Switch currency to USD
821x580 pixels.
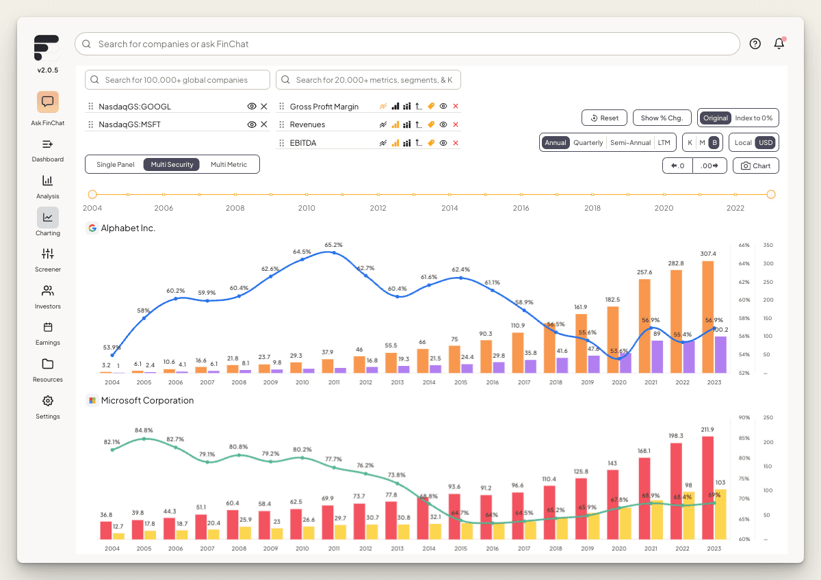(x=766, y=142)
